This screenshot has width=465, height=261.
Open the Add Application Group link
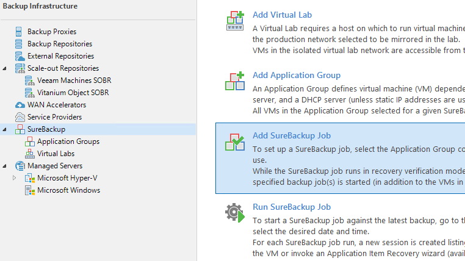coord(297,75)
